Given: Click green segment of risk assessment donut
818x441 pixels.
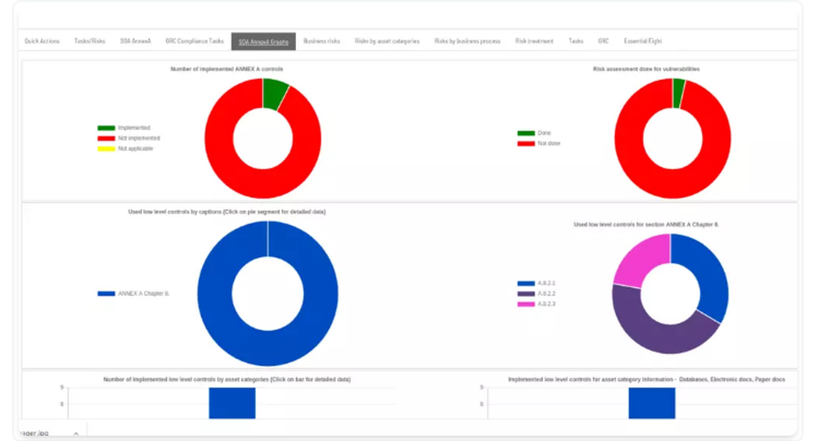Looking at the screenshot, I should click(x=677, y=93).
